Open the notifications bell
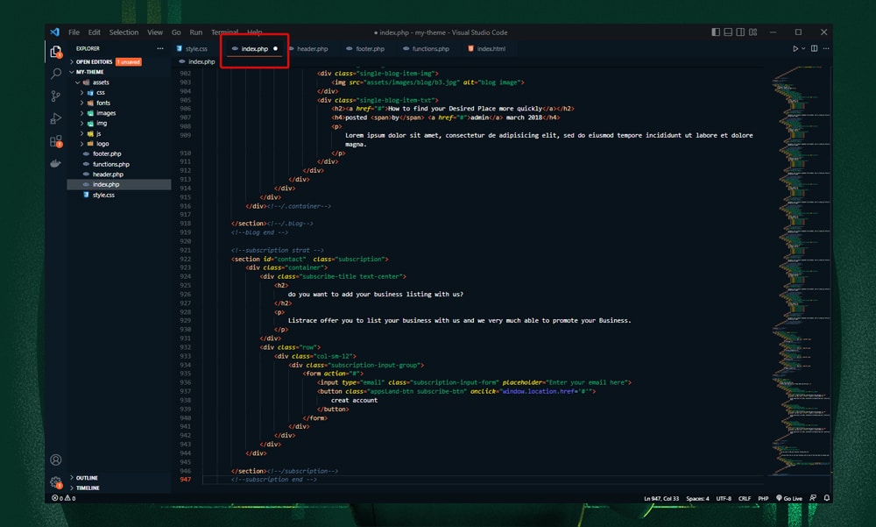The width and height of the screenshot is (876, 527). coord(825,498)
